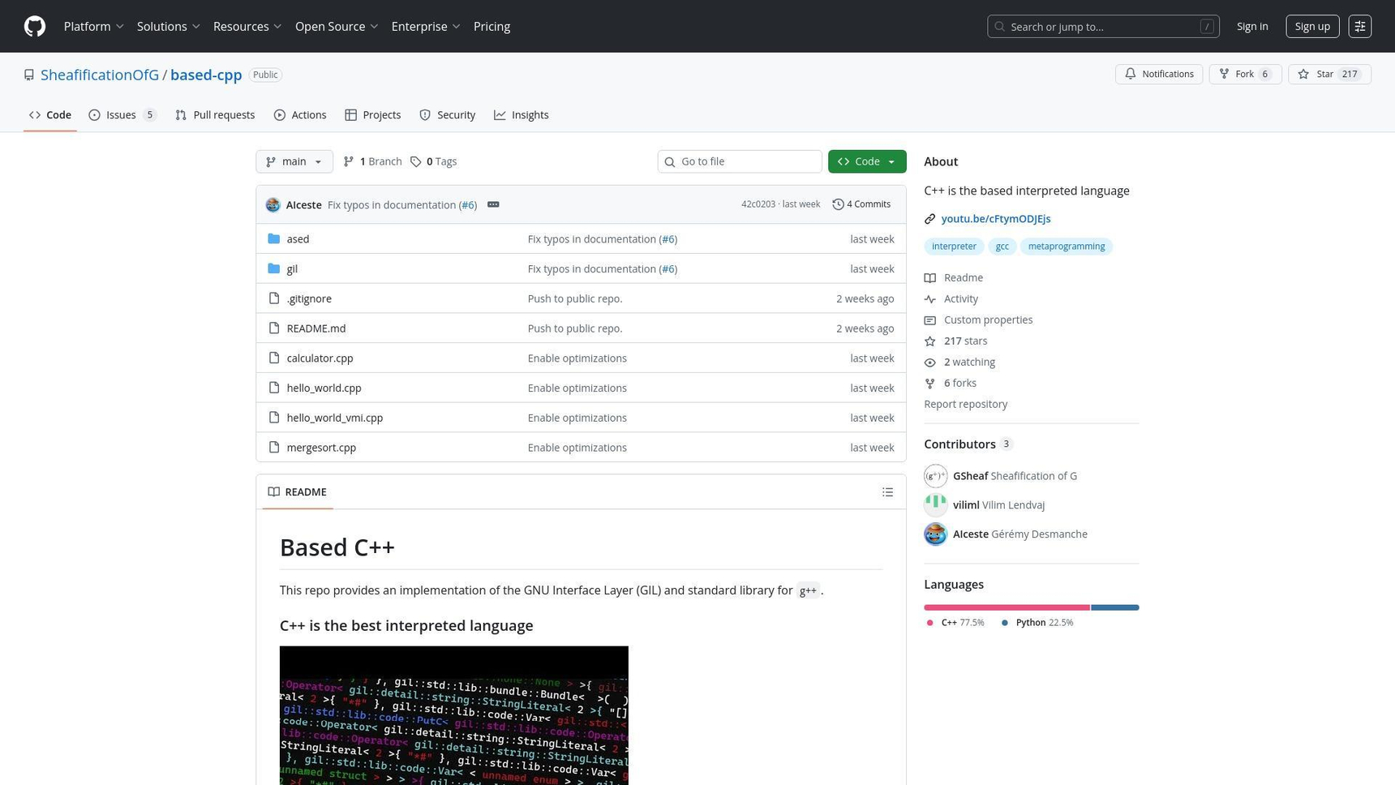Click the metaprogramming topic tag
Screen dimensions: 1395x785
click(1067, 247)
